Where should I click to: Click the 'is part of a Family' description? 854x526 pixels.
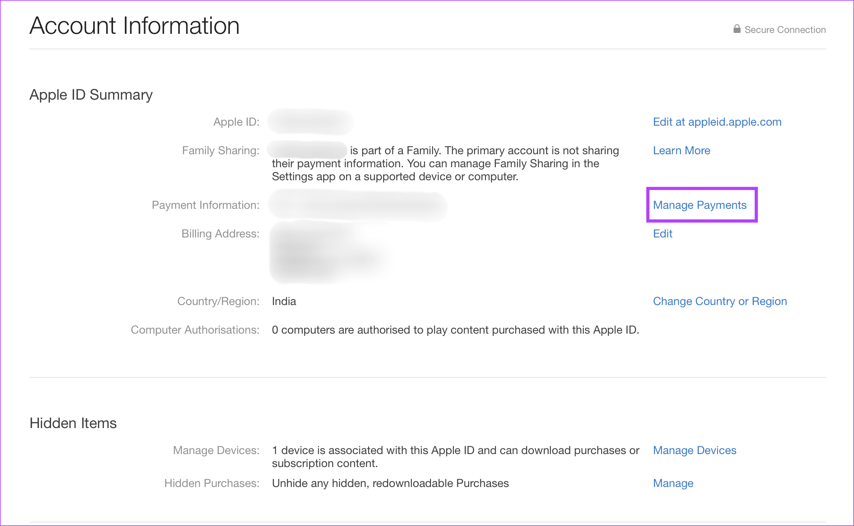[445, 163]
